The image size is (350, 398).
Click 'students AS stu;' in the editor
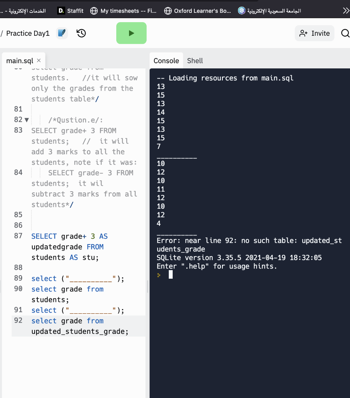coord(65,257)
